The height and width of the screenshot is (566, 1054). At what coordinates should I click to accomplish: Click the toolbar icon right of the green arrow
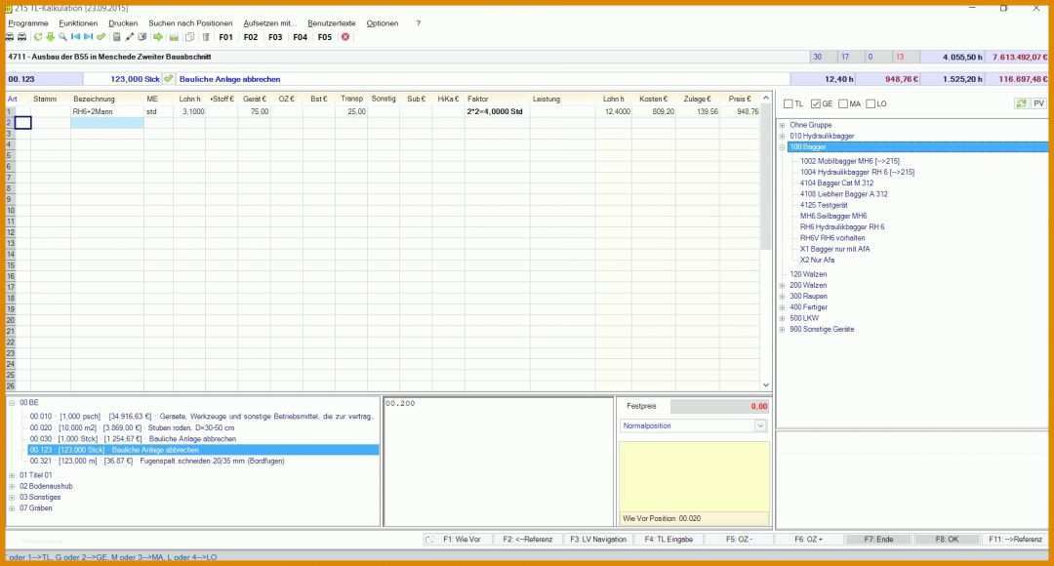point(174,37)
